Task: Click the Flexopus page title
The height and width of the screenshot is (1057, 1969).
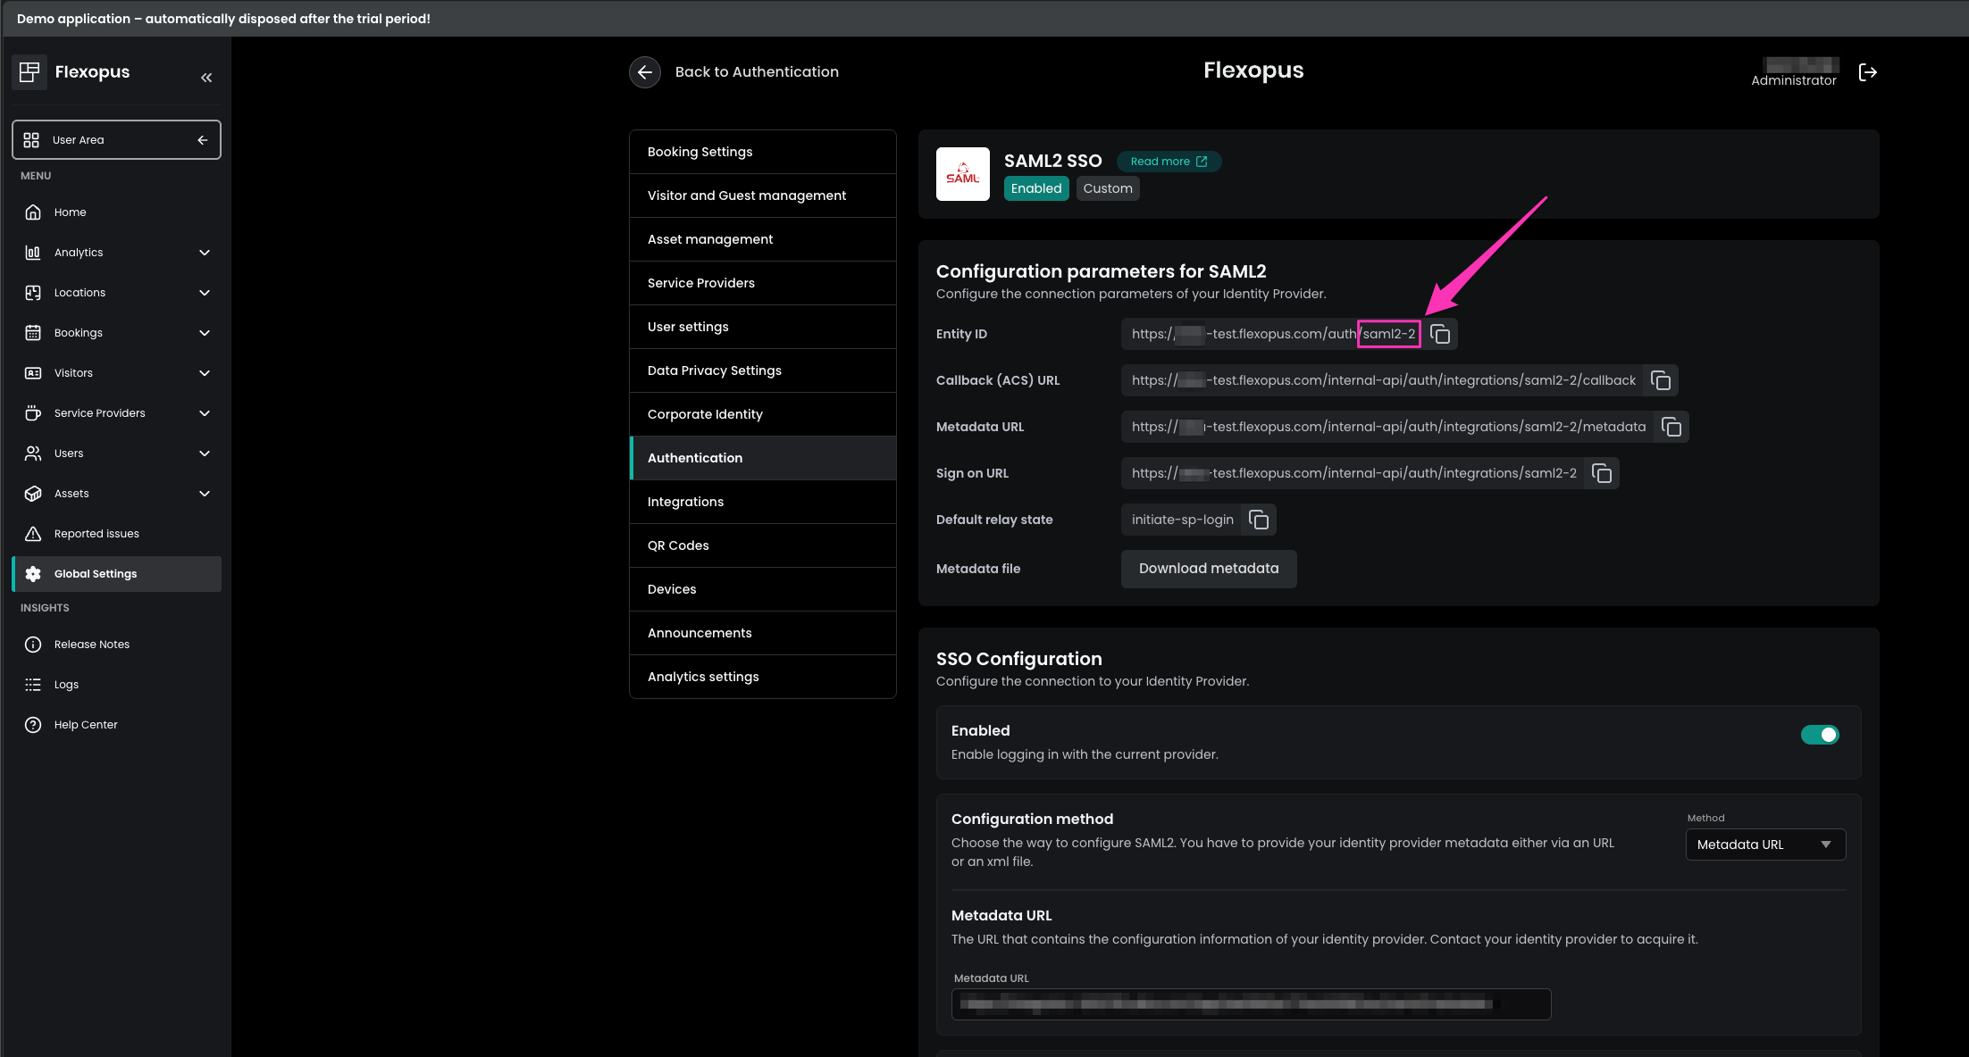Action: point(1253,71)
